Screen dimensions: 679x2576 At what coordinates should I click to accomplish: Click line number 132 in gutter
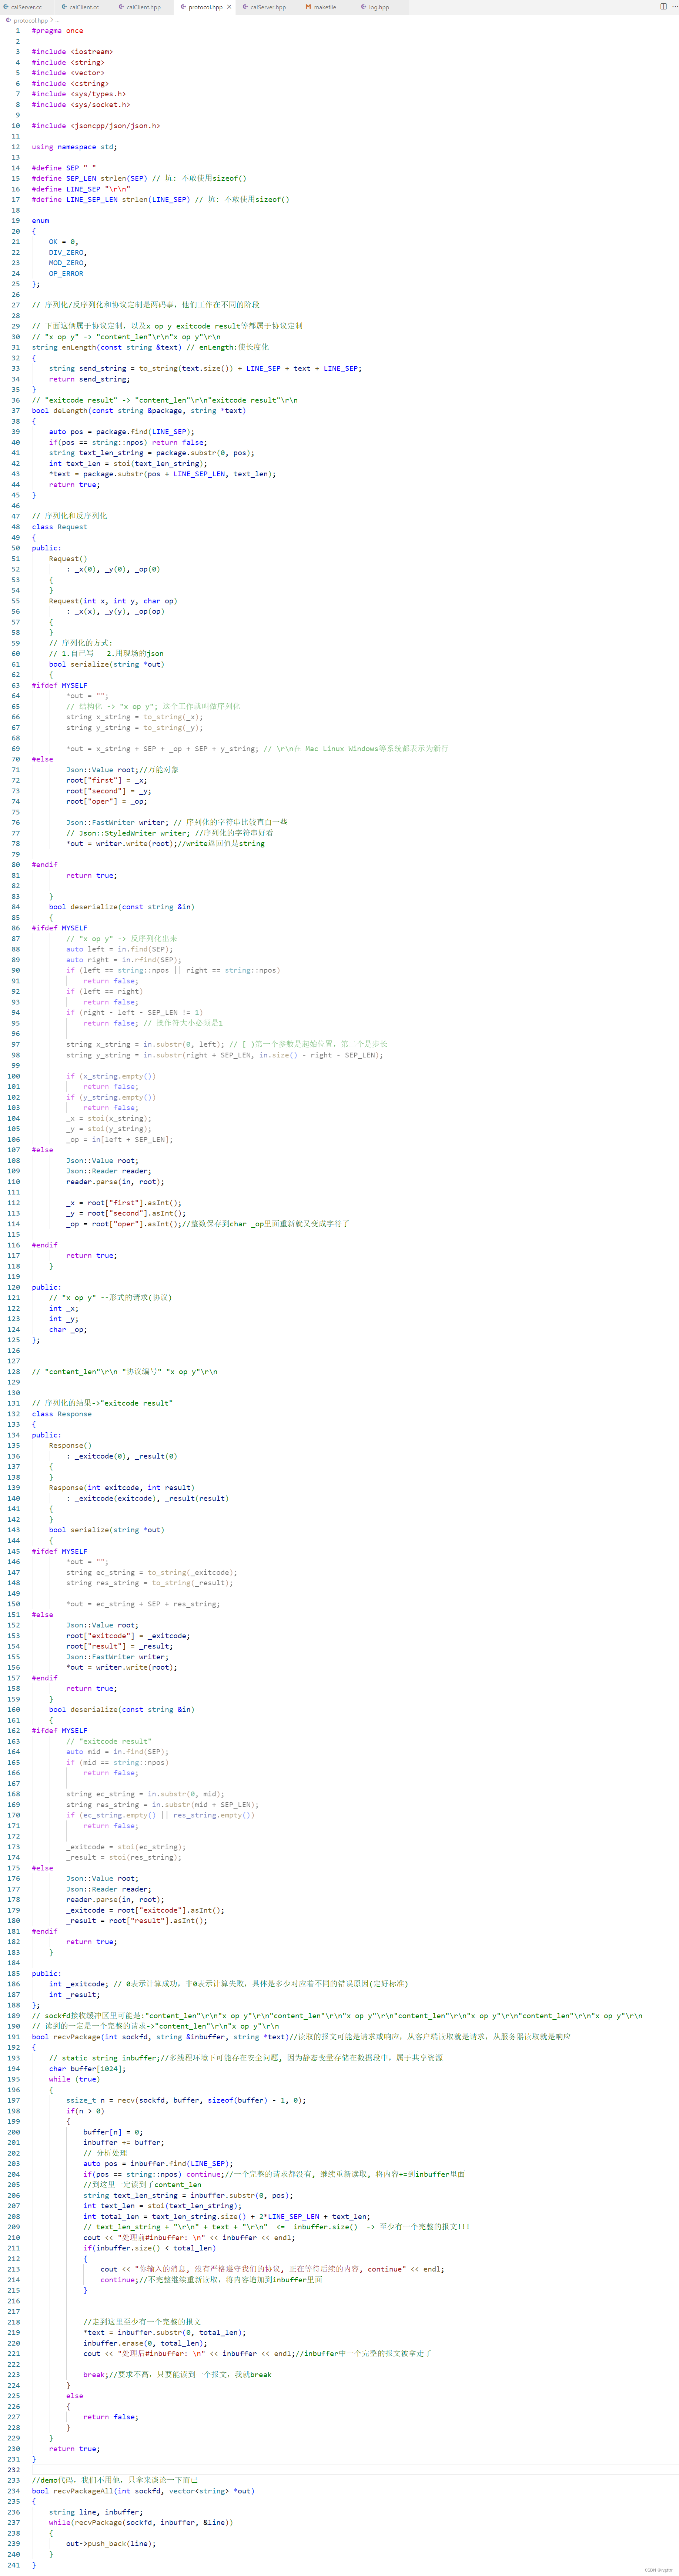click(x=14, y=1414)
